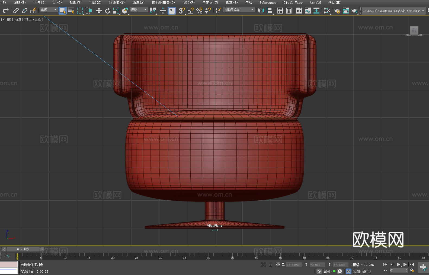The height and width of the screenshot is (275, 429).
Task: Open the Layer Explorer icon
Action: pyautogui.click(x=289, y=11)
